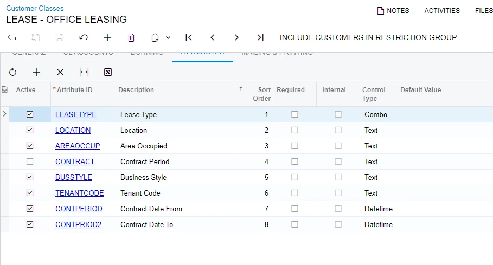
Task: Export attributes grid to Excel
Action: coord(108,72)
